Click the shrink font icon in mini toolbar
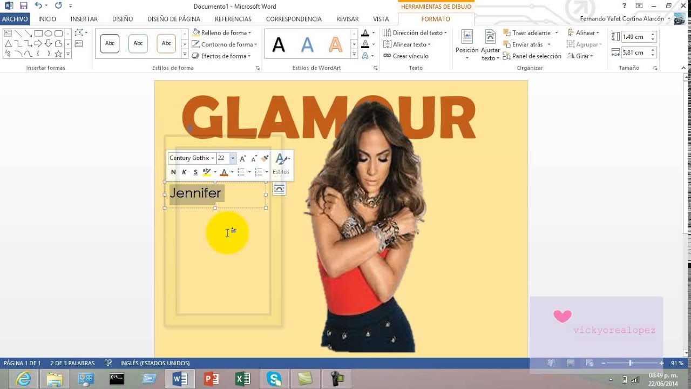The image size is (691, 389). 254,158
